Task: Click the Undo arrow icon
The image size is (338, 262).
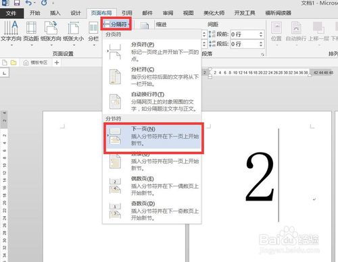Action: 28,3
